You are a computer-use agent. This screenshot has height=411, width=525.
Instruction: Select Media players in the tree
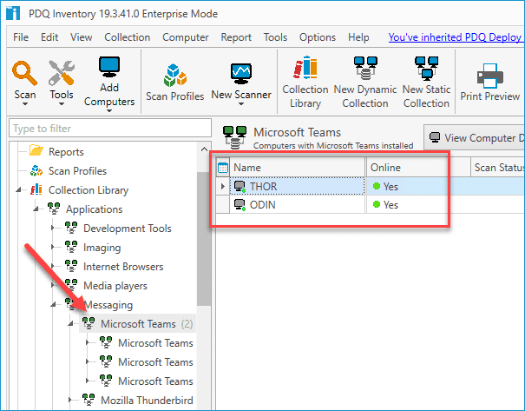[x=115, y=286]
